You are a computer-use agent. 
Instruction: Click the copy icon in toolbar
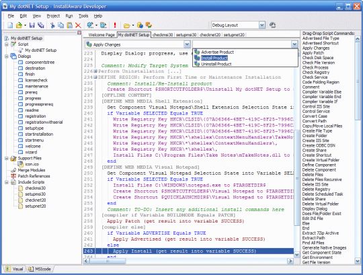coord(61,25)
